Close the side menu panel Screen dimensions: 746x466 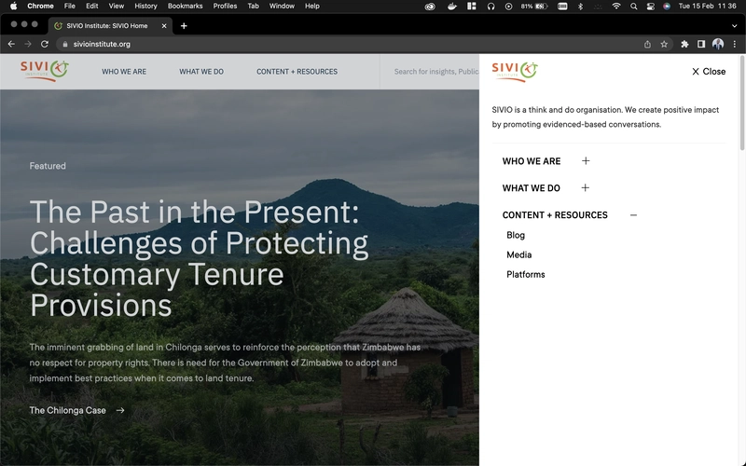708,72
